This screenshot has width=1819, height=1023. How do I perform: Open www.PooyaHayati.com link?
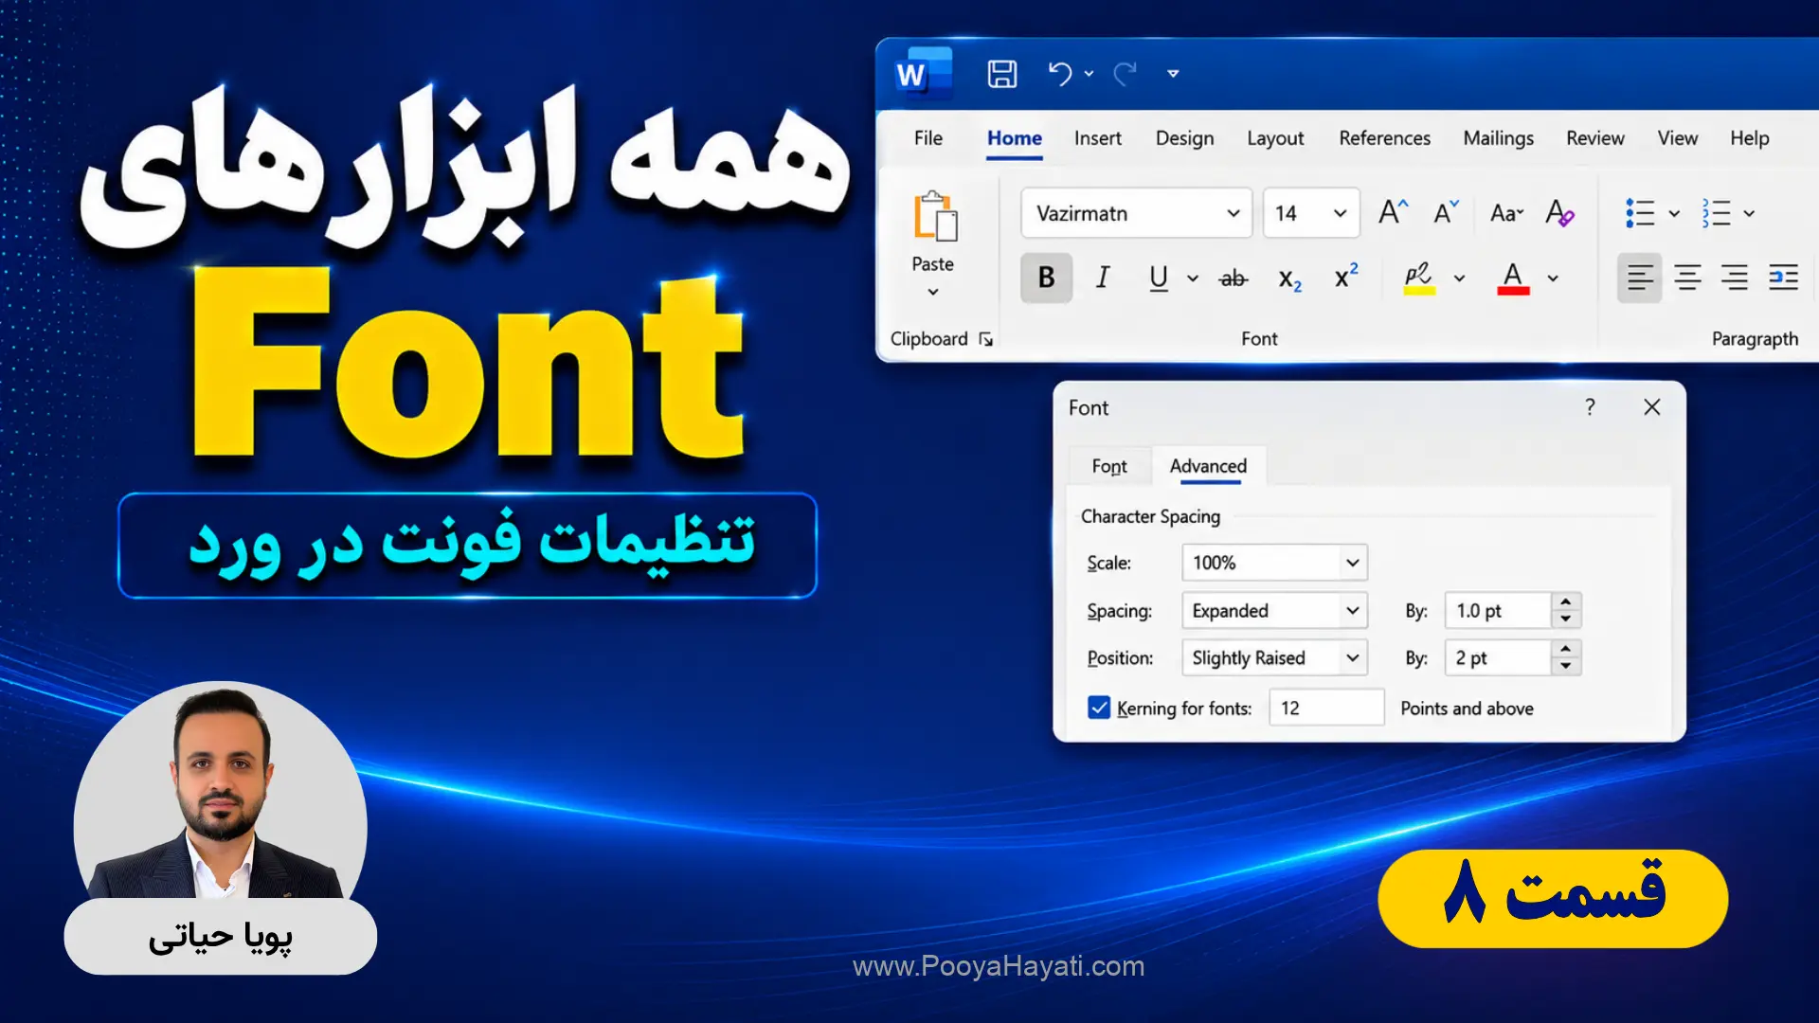[x=999, y=966]
